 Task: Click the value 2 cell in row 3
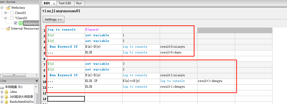pos(141,41)
